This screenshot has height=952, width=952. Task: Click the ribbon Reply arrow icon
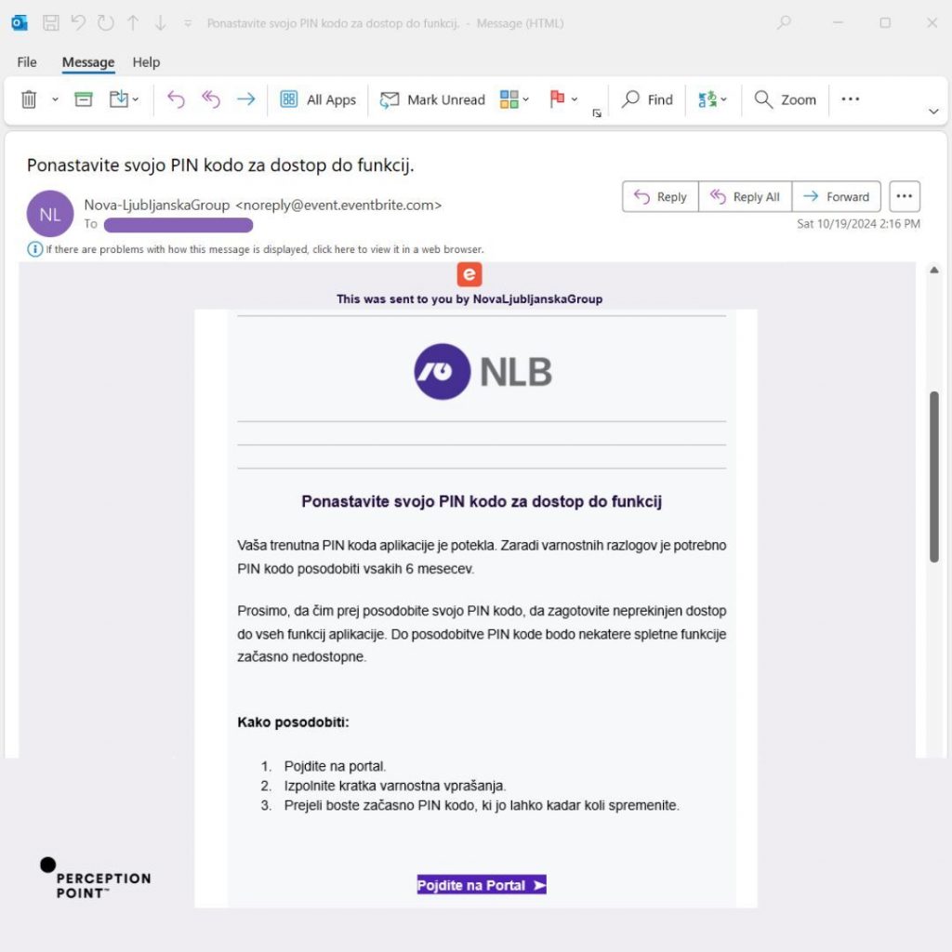pyautogui.click(x=176, y=99)
